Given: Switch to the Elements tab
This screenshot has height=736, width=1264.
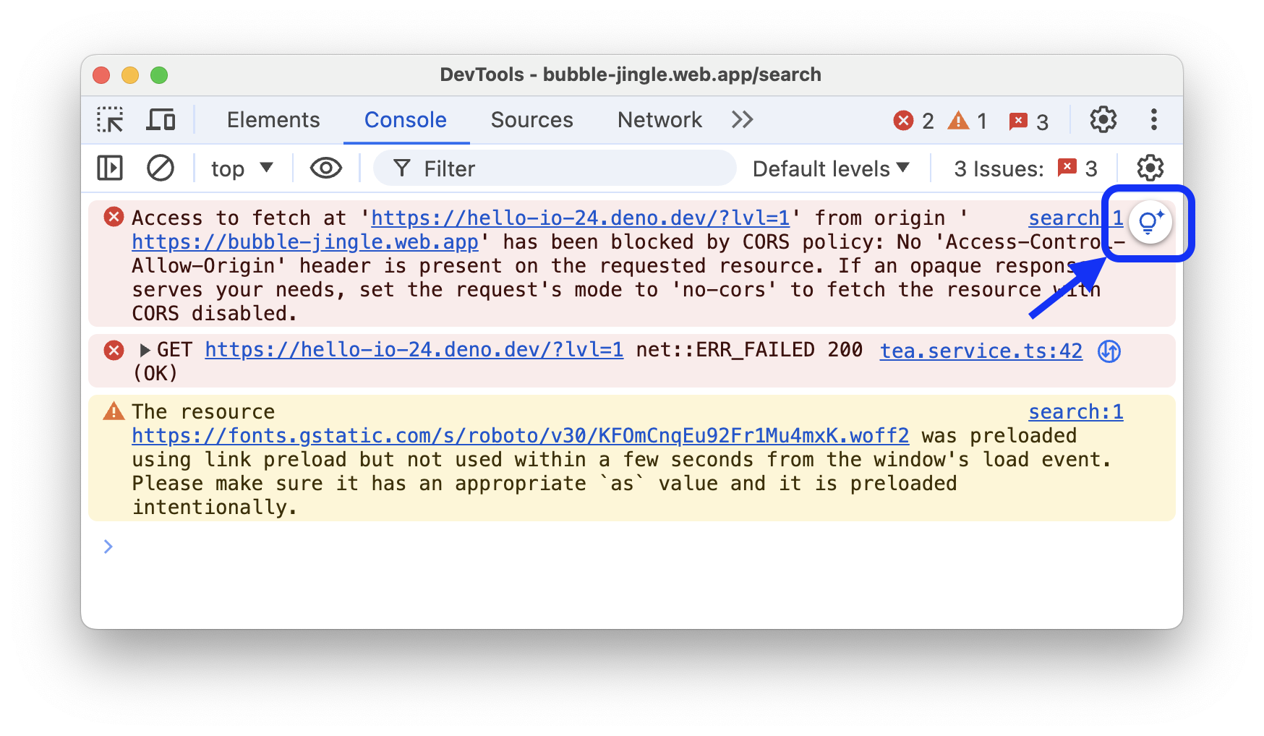Looking at the screenshot, I should point(273,119).
